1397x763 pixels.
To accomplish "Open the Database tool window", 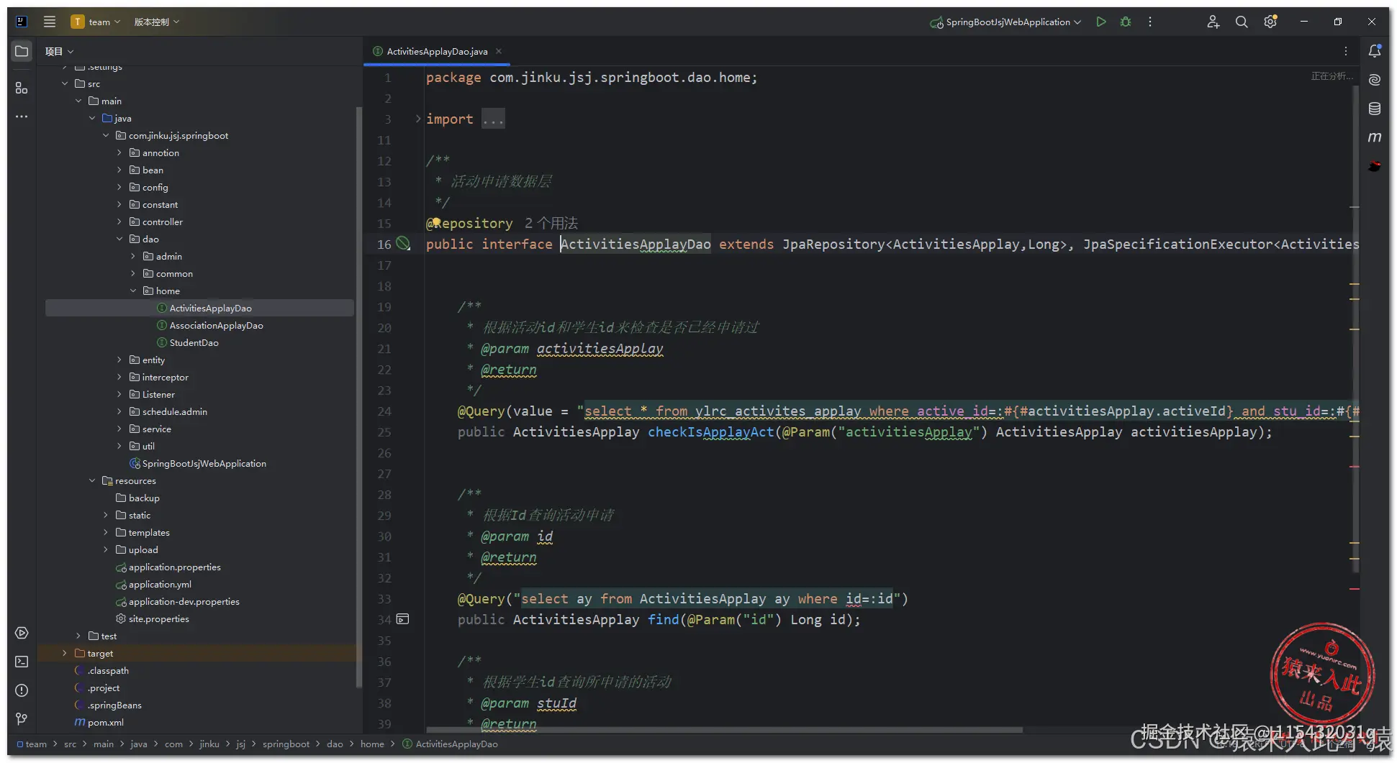I will click(1375, 109).
